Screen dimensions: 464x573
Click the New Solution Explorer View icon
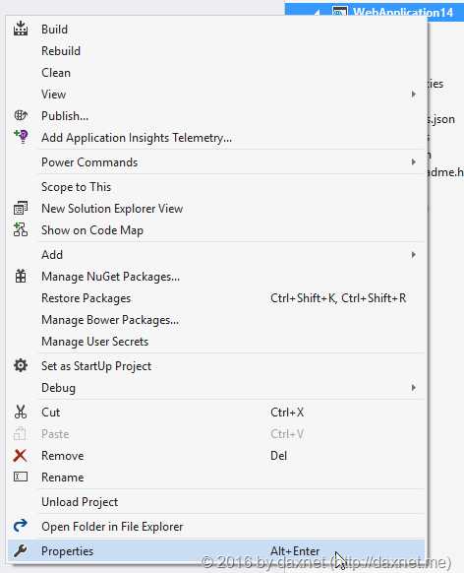click(x=21, y=209)
